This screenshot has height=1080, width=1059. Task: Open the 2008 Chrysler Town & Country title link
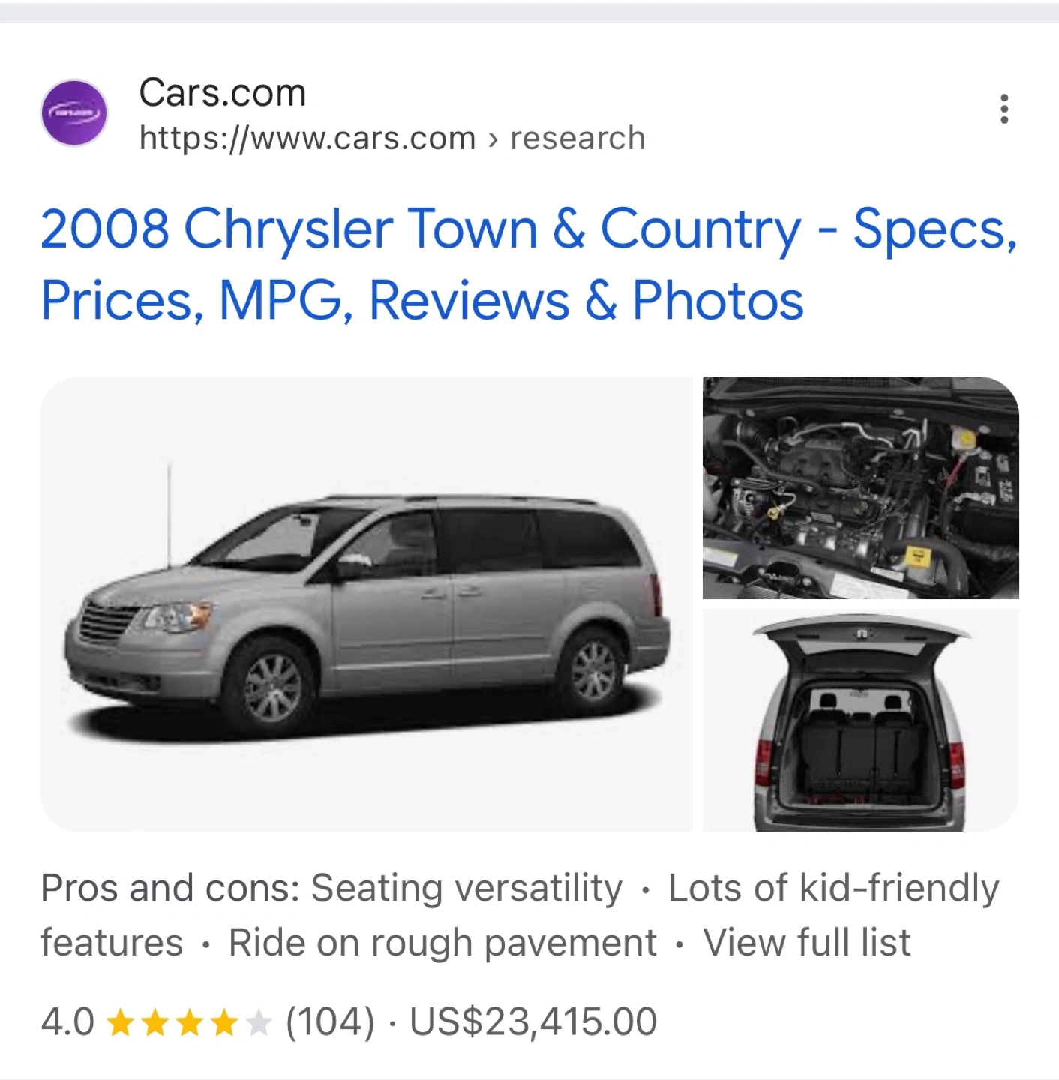coord(529,264)
